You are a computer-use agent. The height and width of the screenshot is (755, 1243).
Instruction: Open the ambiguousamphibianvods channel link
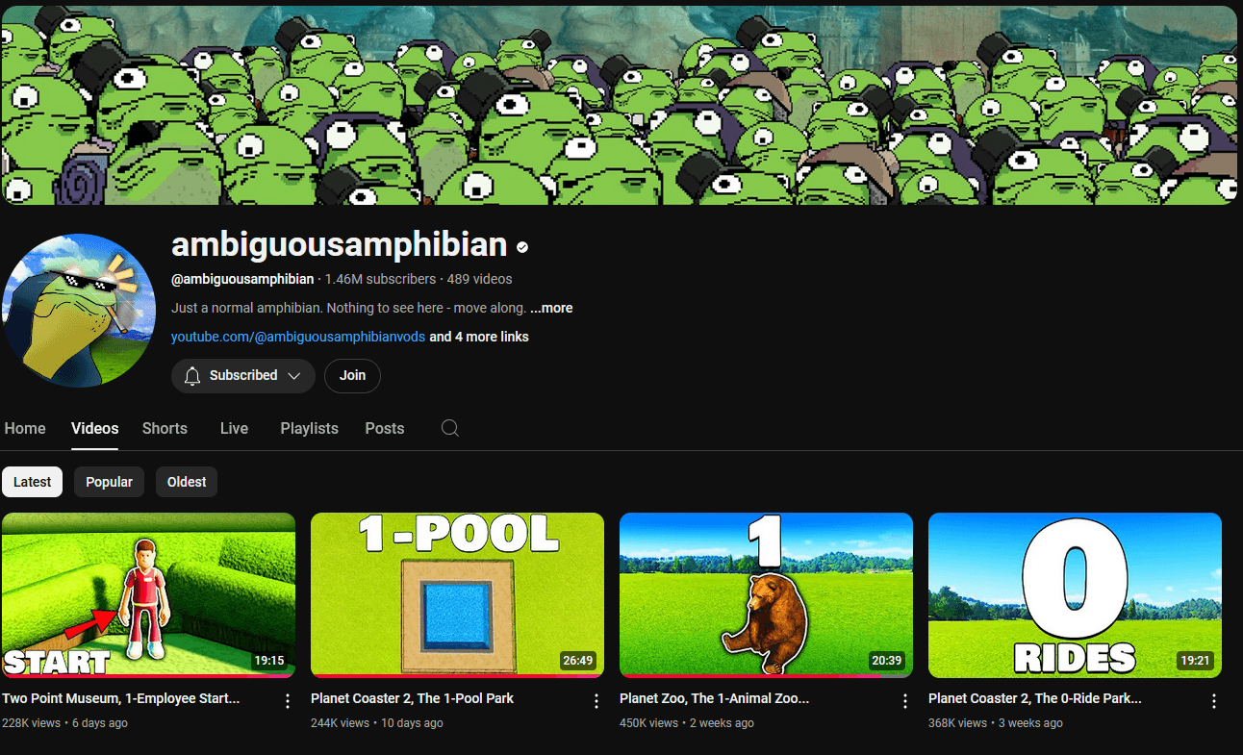(298, 337)
